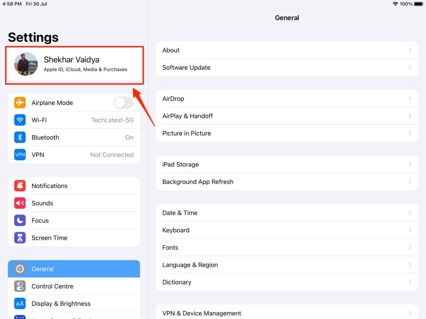This screenshot has height=319, width=426.
Task: Toggle the Airplane Mode switch
Action: click(124, 103)
